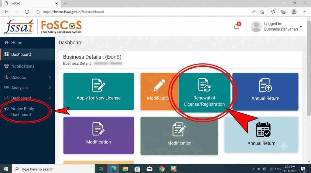
Task: Expand the logged-in user dropdown arrow
Action: click(301, 27)
